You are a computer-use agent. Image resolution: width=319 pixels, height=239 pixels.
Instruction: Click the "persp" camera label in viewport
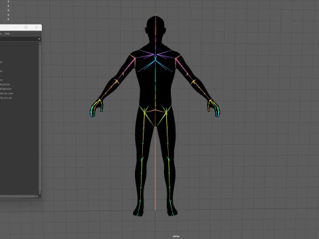pos(176,236)
